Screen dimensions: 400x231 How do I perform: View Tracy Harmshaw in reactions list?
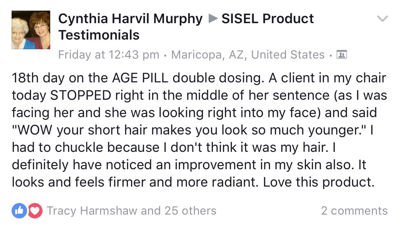[x=92, y=211]
